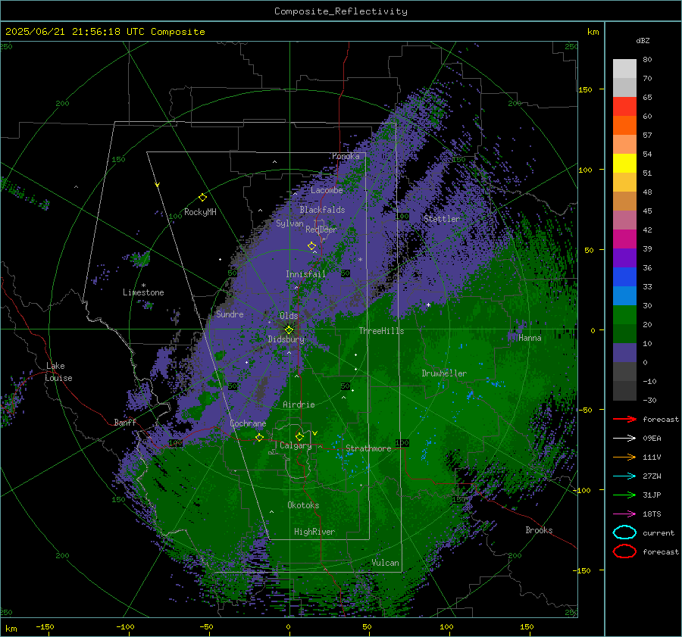682x637 pixels.
Task: Click the Vulcan label
Action: tap(385, 563)
